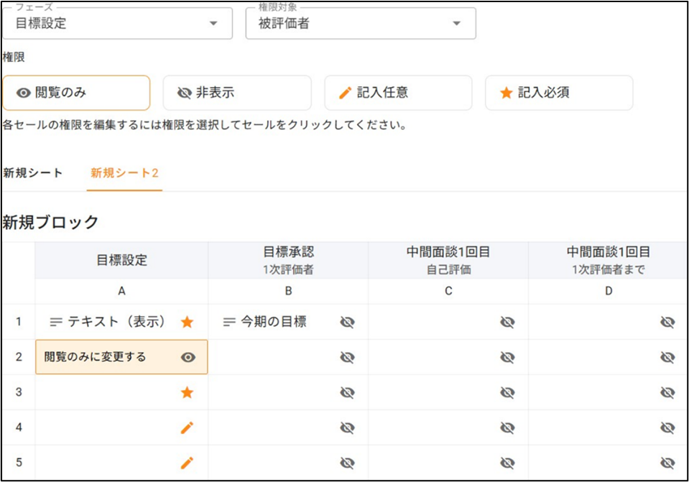
Task: Click the pencil icon in row 4
Action: 187,428
